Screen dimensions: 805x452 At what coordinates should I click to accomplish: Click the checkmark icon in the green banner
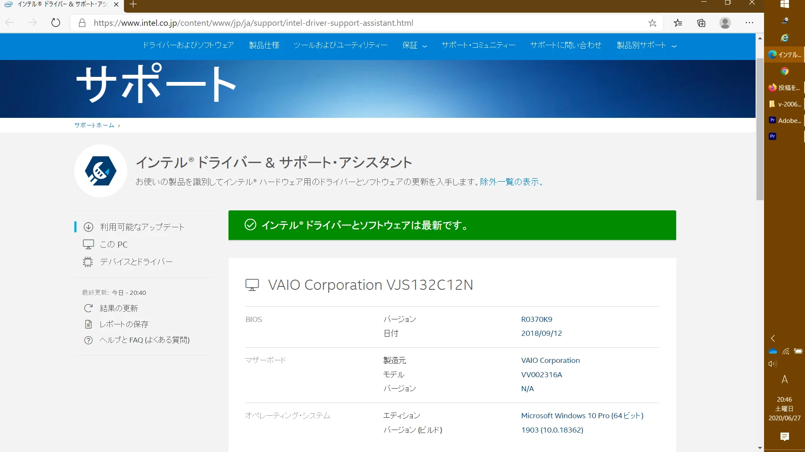point(250,225)
